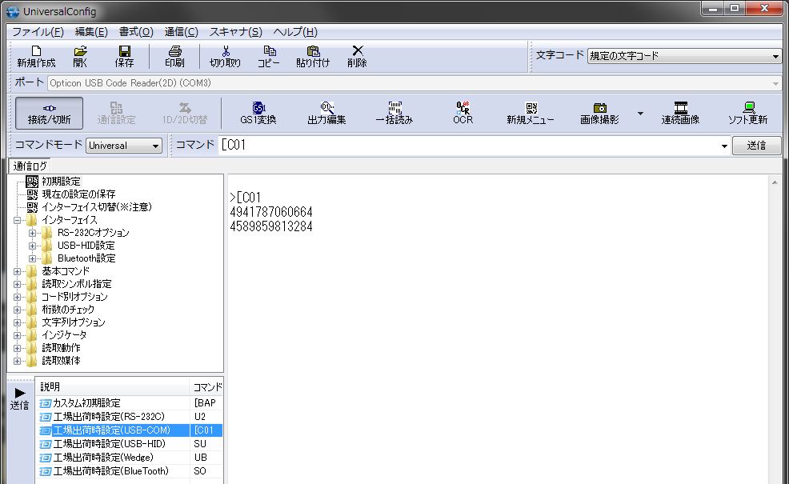
Task: Click the コマンド input field
Action: click(472, 145)
